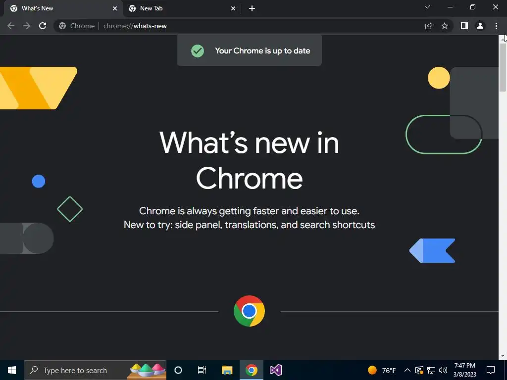
Task: Restore down the Chrome window
Action: [x=473, y=7]
